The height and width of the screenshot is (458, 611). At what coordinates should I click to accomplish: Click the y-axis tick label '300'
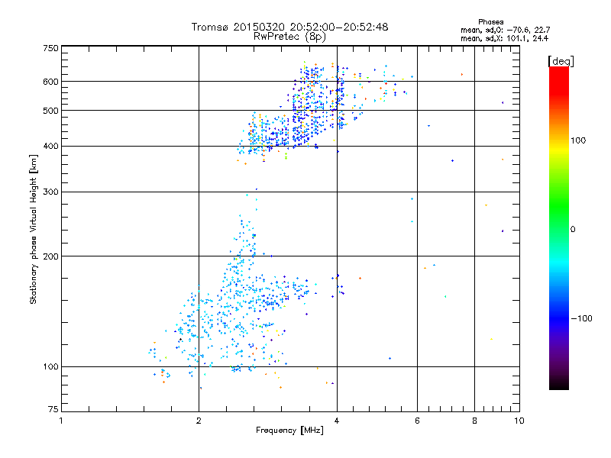coord(51,192)
